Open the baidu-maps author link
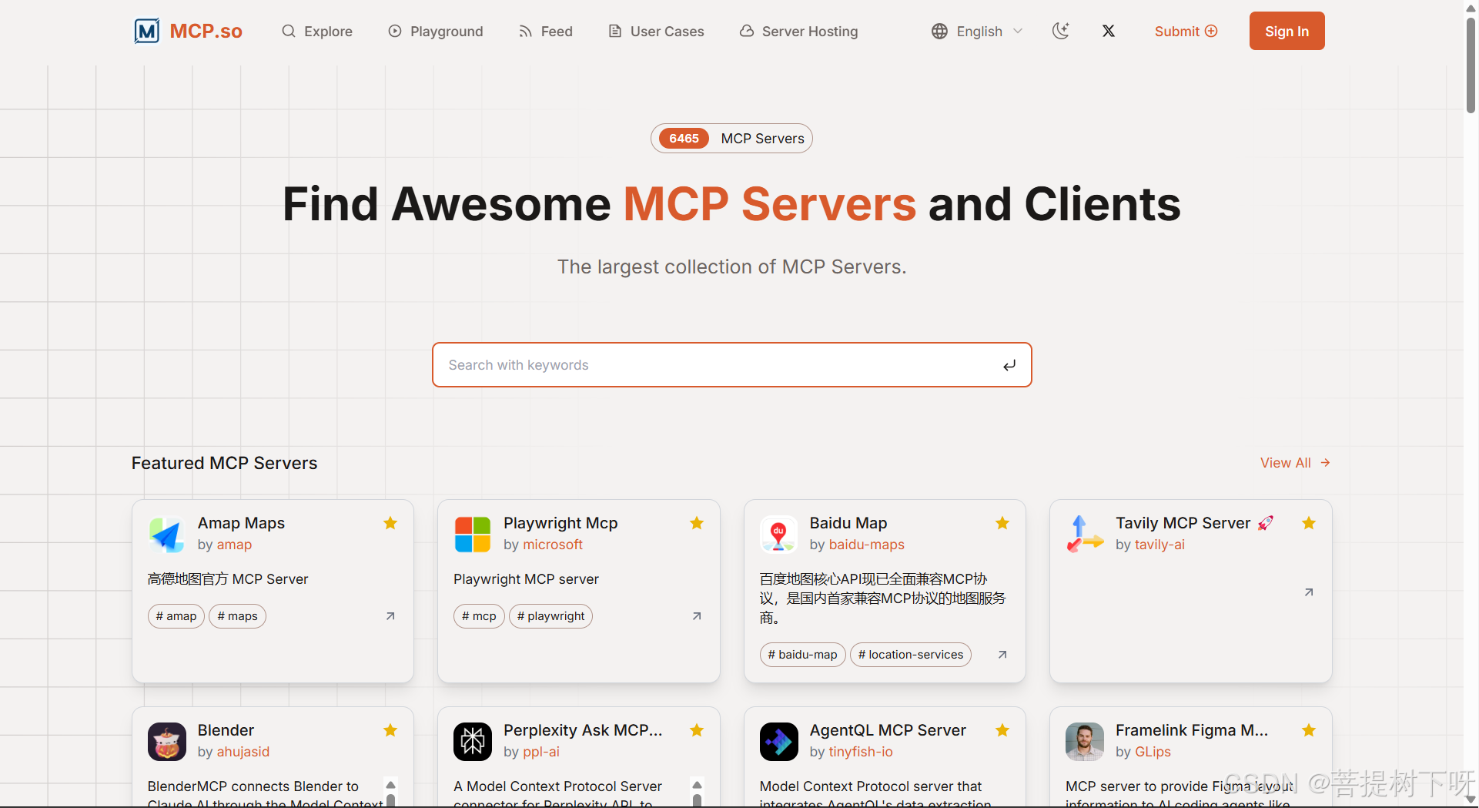1479x808 pixels. pyautogui.click(x=866, y=545)
